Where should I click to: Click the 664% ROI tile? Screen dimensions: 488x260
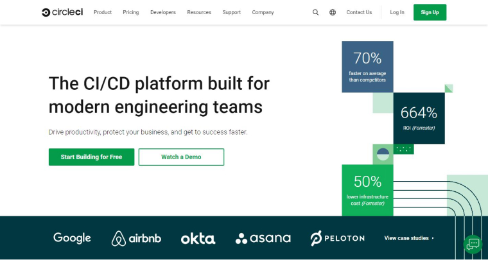[419, 118]
